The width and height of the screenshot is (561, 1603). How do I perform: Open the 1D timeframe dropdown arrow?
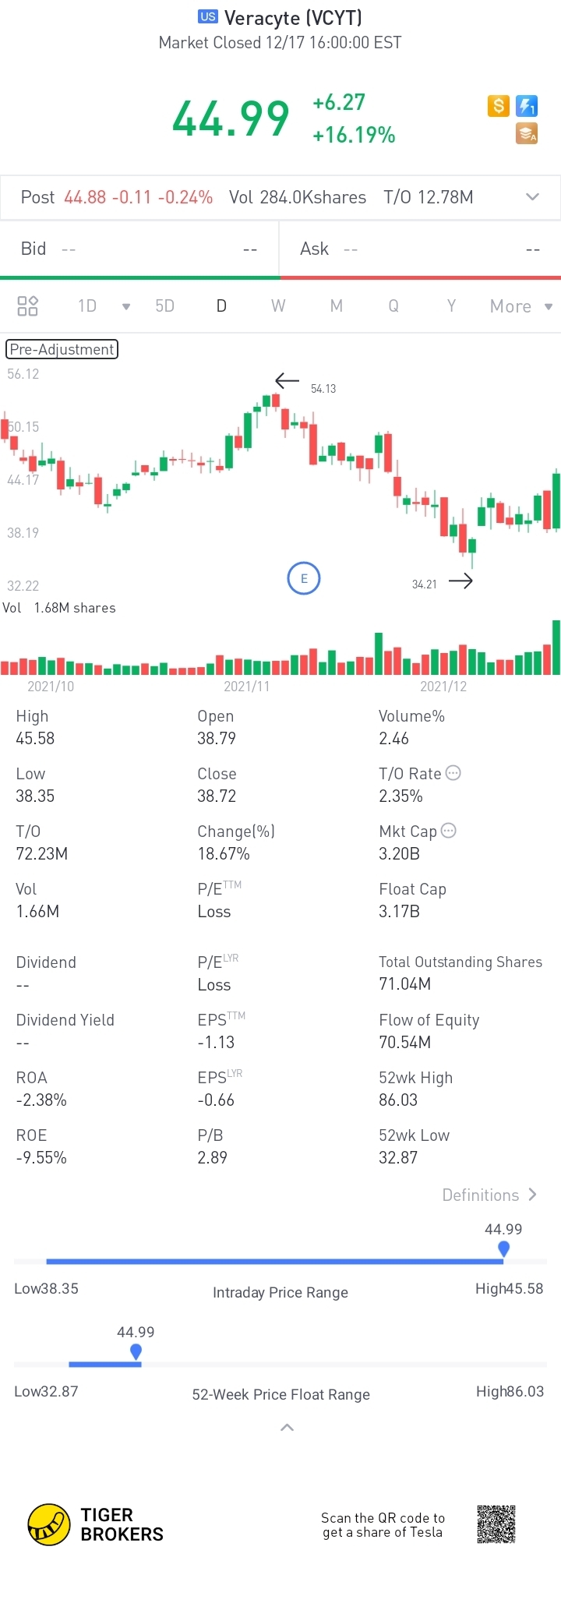point(126,306)
